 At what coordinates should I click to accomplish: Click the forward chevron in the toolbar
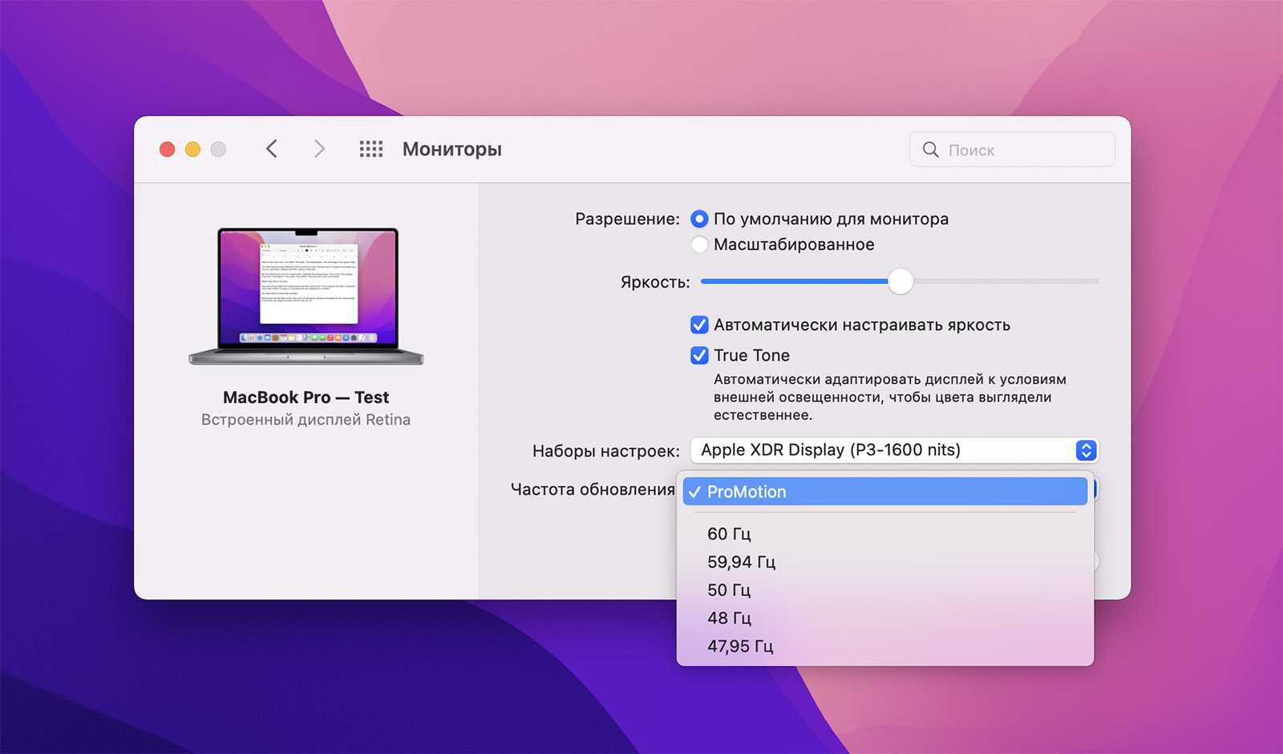(x=319, y=149)
